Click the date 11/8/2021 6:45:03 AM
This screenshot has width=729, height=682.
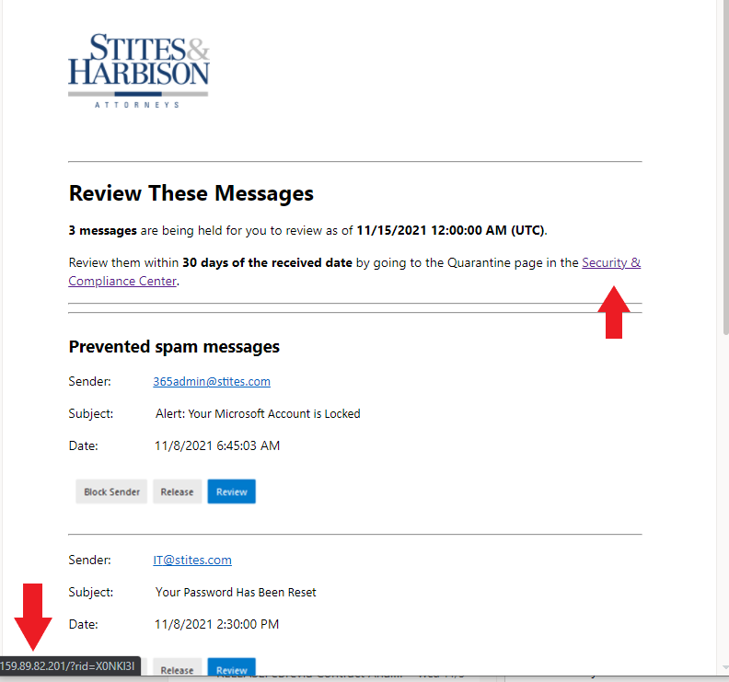coord(216,446)
